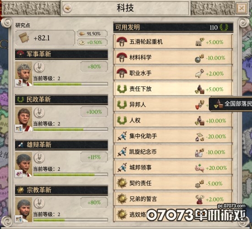Viewport: 252px width, 229px height.
Task: Click the bust icon under 雄辩革新
Action: 39,157
